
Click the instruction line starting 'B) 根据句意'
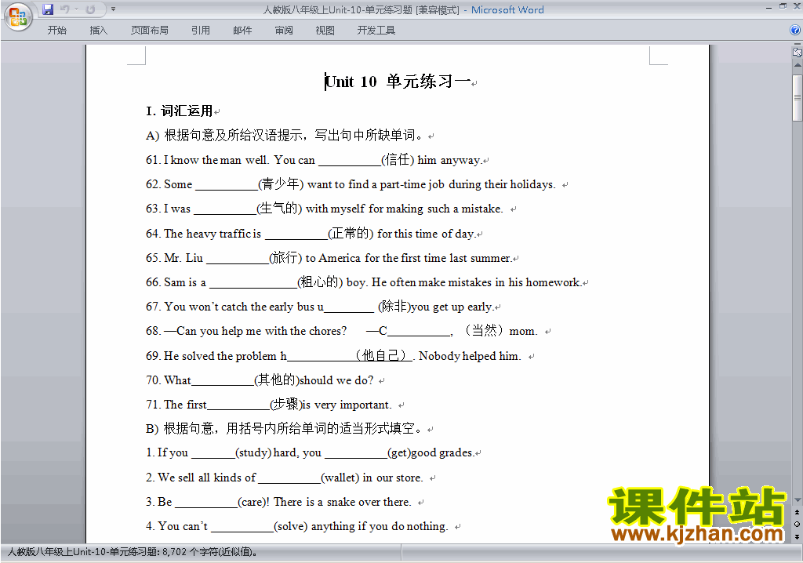tap(285, 428)
